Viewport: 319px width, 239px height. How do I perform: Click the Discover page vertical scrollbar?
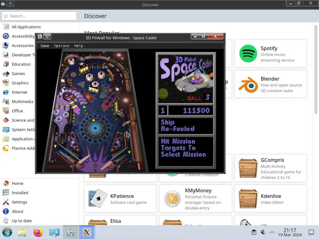[x=316, y=69]
